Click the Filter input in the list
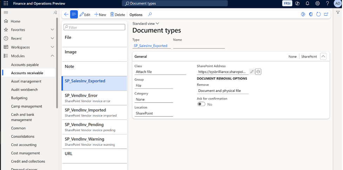Screen dimensions: 343x170 (x=94, y=27)
